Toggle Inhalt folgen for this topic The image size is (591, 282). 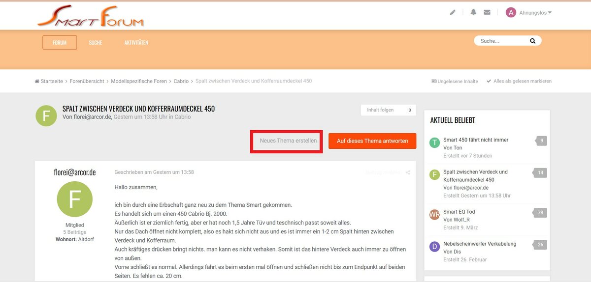point(388,110)
